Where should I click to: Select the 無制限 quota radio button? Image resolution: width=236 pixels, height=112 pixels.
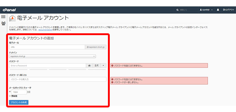coord(10,96)
